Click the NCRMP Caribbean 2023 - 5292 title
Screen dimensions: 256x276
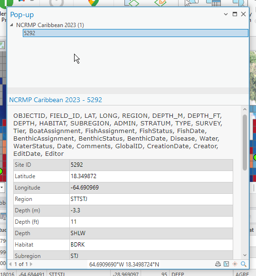[56, 100]
